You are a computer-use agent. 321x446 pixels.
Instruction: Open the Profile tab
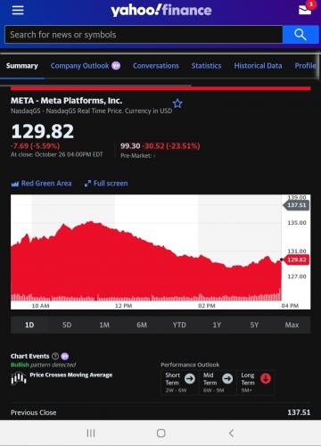coord(305,66)
